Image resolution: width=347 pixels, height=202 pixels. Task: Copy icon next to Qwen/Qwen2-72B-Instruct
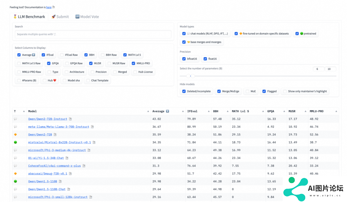[70, 119]
